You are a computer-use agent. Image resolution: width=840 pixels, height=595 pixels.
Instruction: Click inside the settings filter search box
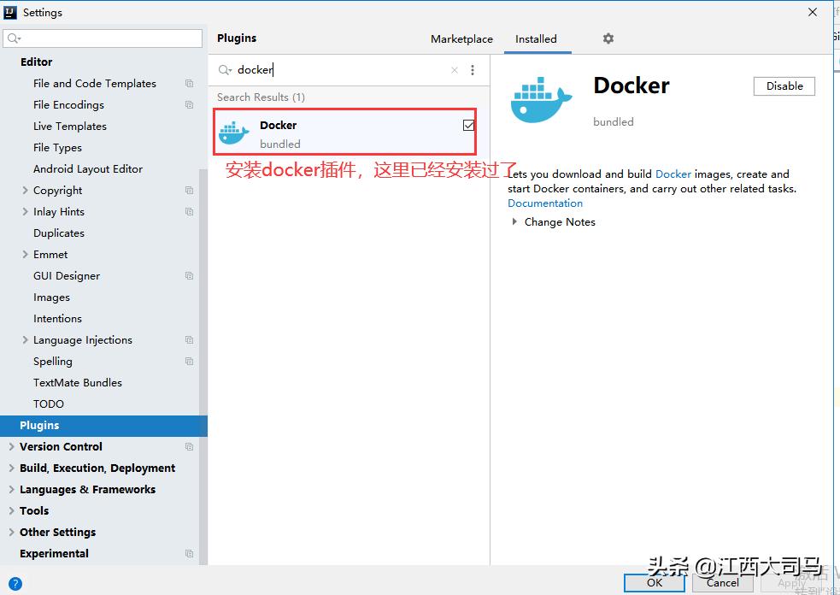coord(103,38)
